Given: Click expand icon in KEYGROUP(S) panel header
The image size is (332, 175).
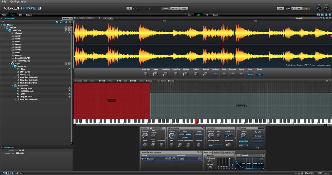Looking at the screenshot, I should pyautogui.click(x=203, y=128).
